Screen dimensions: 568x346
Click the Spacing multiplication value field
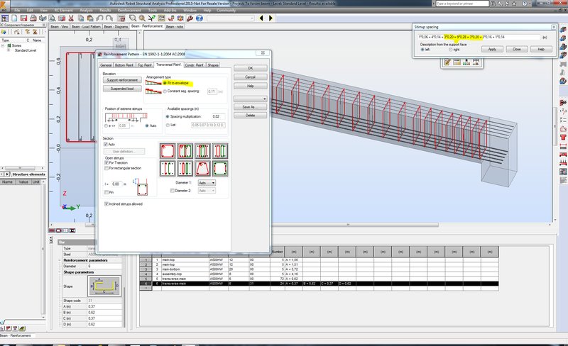[x=219, y=116]
